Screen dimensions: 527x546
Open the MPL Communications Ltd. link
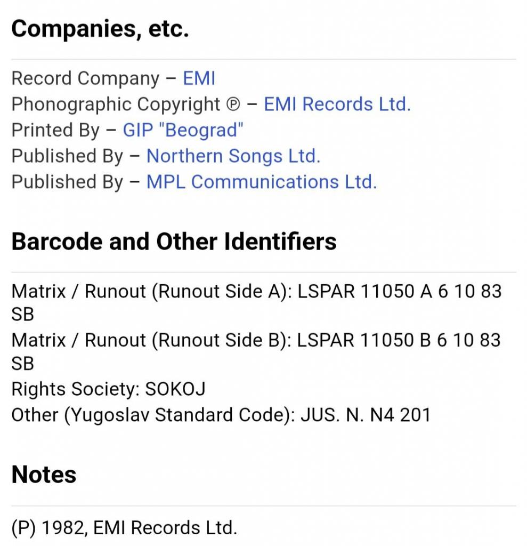point(261,182)
